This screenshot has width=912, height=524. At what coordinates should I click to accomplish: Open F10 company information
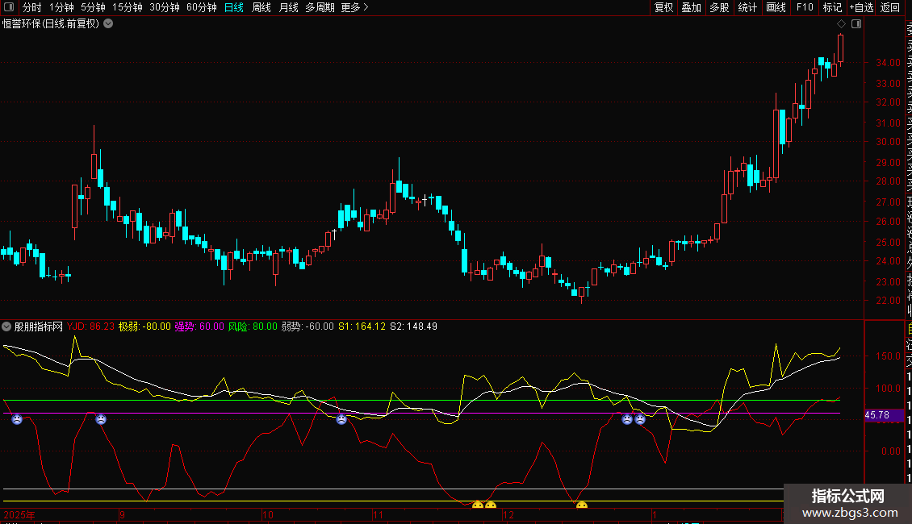[x=804, y=7]
